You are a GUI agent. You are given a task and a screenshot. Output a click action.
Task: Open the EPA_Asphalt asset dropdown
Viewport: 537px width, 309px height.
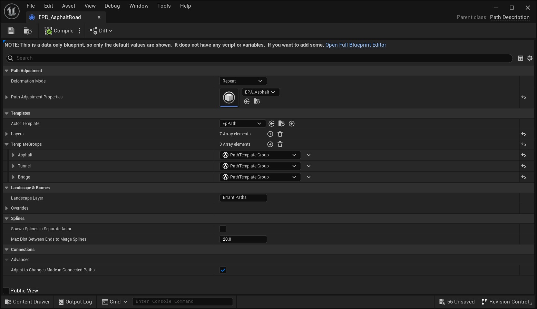(x=261, y=92)
